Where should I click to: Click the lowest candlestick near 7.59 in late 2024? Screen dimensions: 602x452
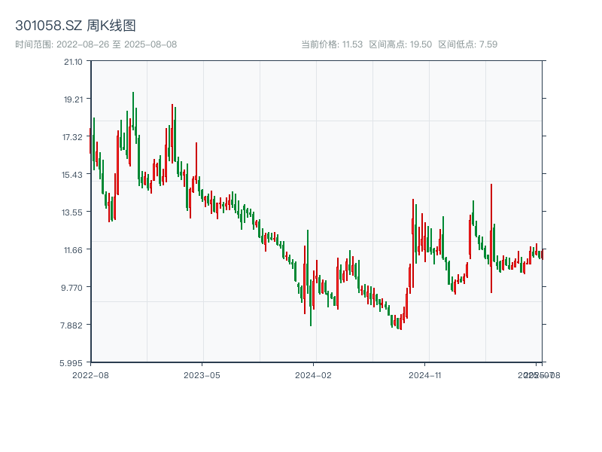click(401, 322)
